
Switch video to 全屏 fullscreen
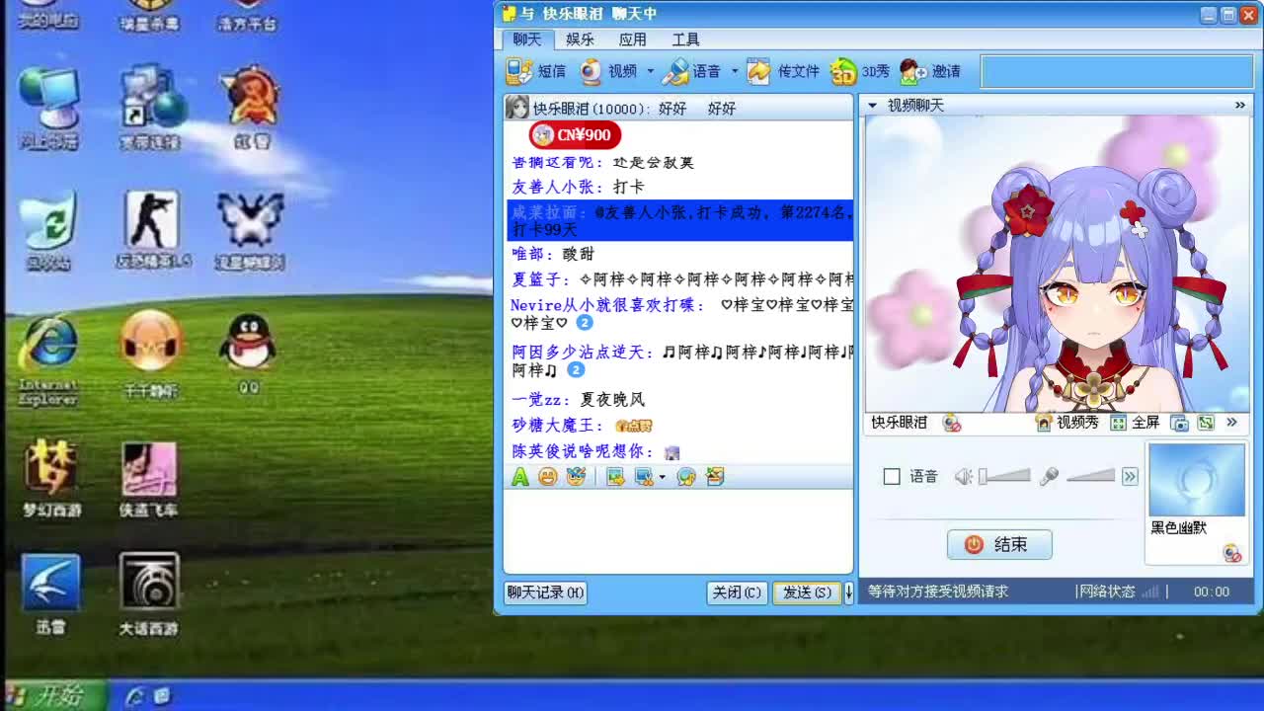(1135, 423)
